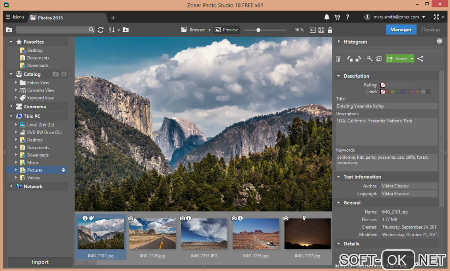Viewport: 450px width, 271px height.
Task: Apply quick fix magic wand tool
Action: coord(370,59)
